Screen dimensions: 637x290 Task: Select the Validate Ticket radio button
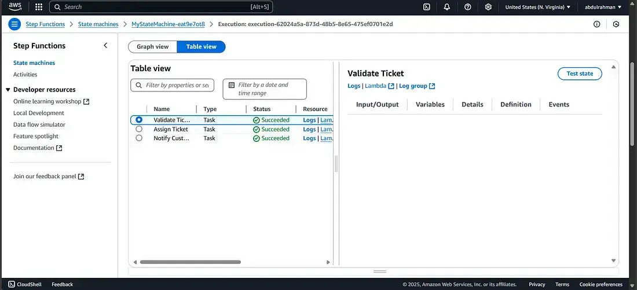[140, 120]
